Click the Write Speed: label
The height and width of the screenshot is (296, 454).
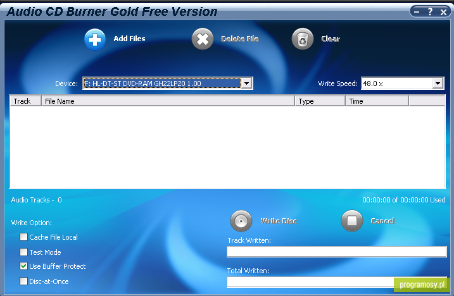click(x=338, y=83)
